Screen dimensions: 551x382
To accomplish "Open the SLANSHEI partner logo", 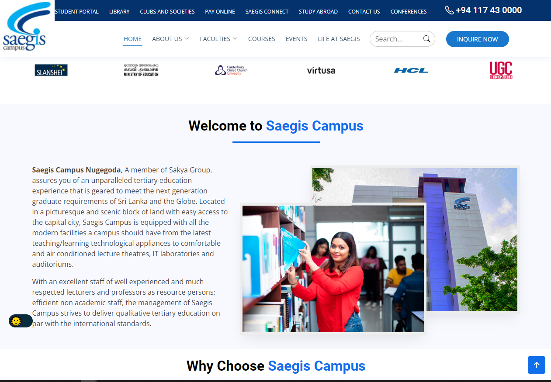I will tap(51, 70).
